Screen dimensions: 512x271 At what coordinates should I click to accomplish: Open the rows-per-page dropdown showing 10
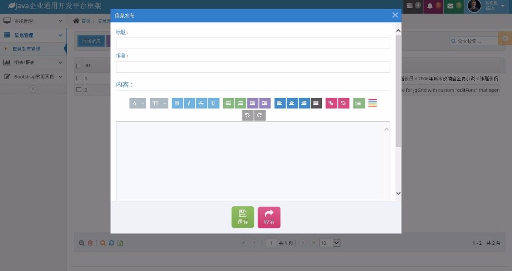pos(329,243)
